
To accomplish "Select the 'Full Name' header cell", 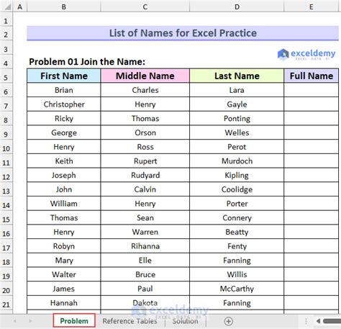I will point(312,76).
